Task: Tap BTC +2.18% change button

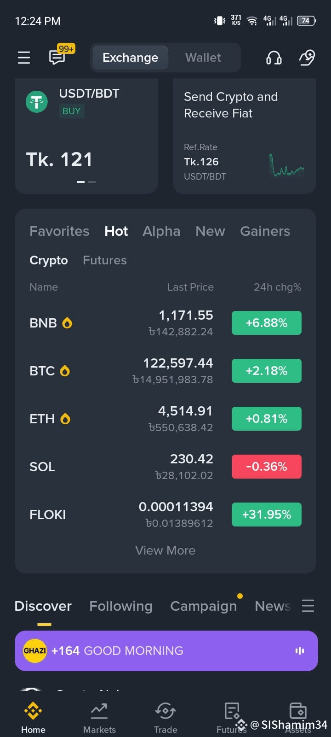Action: 267,371
